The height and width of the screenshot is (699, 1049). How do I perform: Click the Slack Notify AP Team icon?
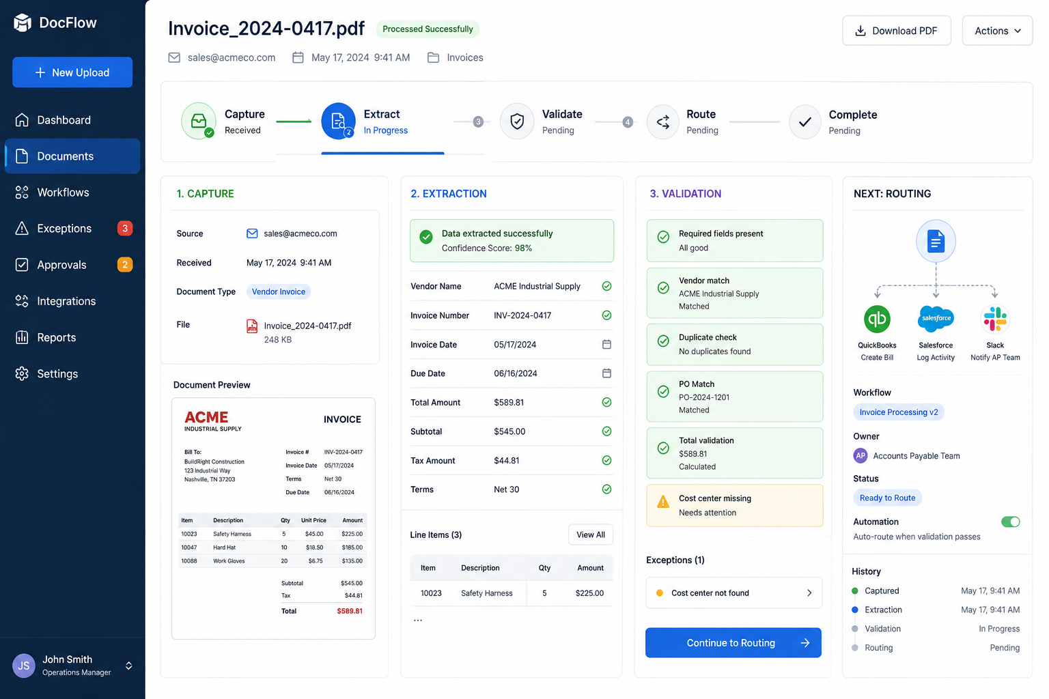[995, 319]
